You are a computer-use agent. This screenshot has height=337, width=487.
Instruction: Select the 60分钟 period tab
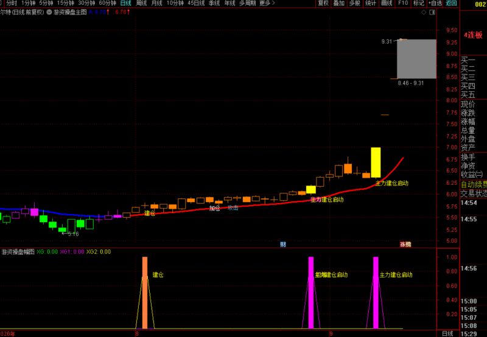[107, 3]
